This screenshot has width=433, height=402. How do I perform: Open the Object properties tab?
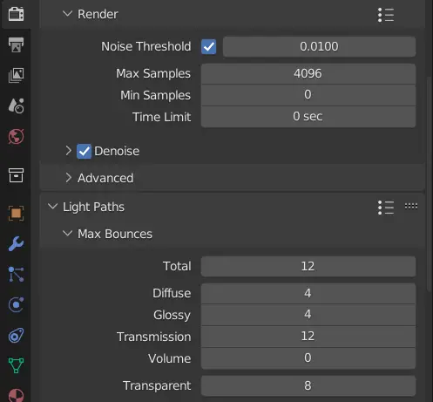[x=16, y=214]
